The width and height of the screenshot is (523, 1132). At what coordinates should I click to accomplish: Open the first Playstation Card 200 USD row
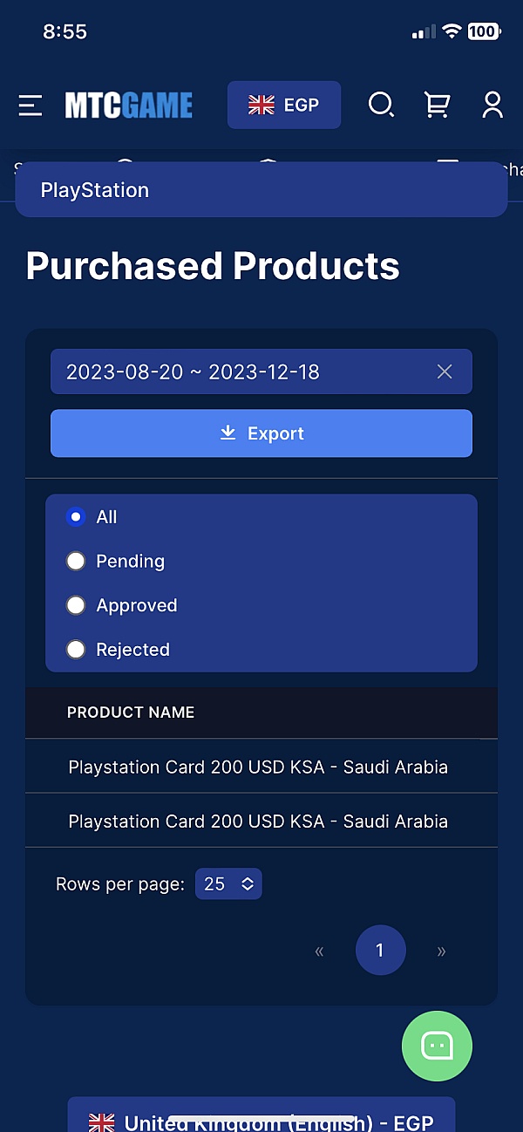point(258,767)
